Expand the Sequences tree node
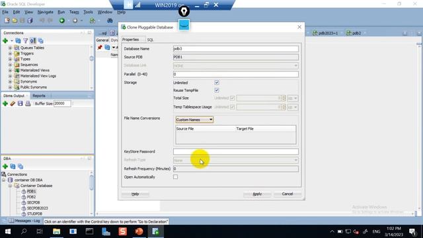Viewport: 423px width, 238px height. (x=10, y=65)
